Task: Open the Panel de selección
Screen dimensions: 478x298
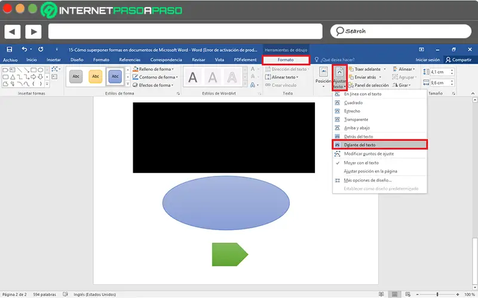Action: (369, 85)
